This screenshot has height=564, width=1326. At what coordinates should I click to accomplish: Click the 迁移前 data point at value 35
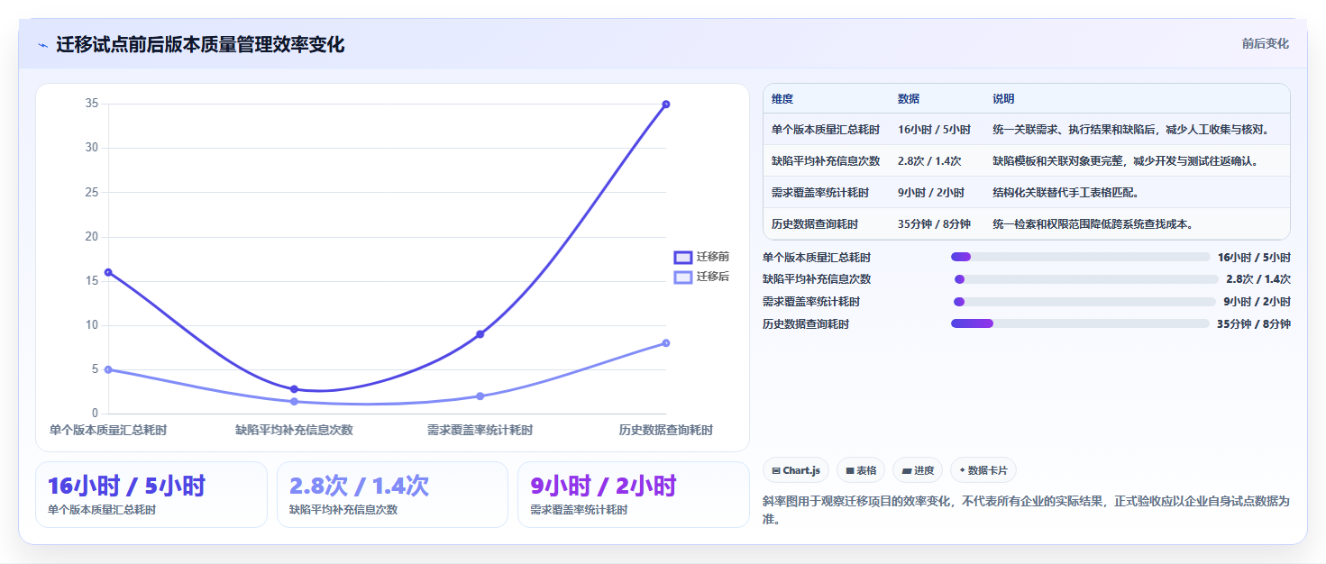(x=666, y=105)
